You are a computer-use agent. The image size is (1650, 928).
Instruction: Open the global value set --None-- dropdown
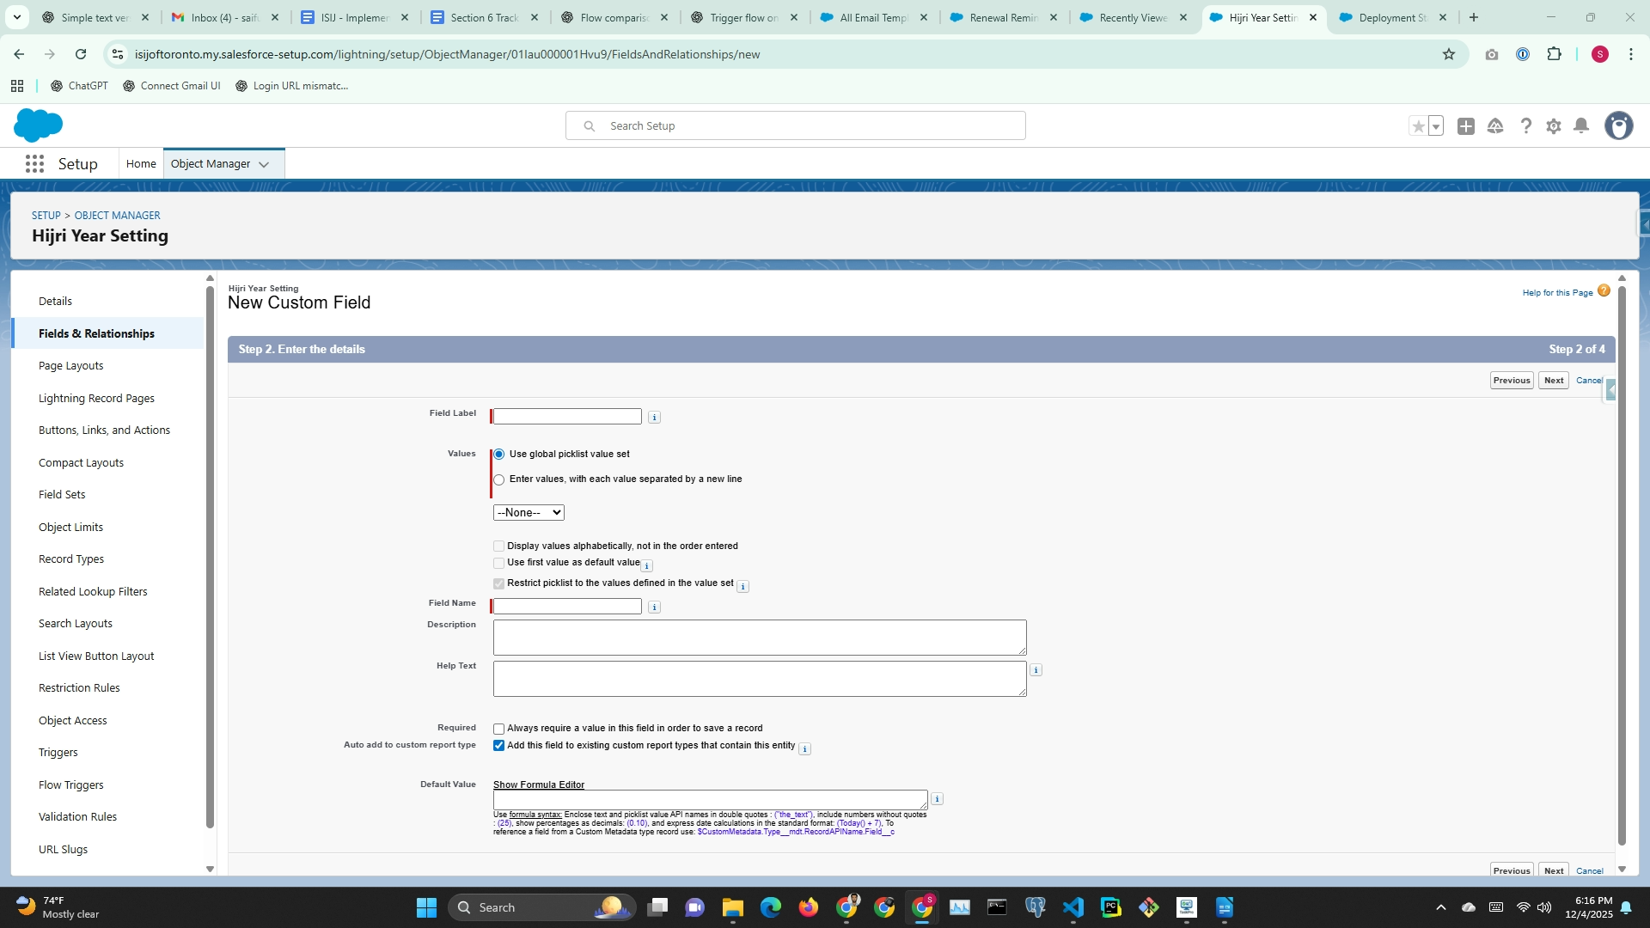tap(529, 513)
